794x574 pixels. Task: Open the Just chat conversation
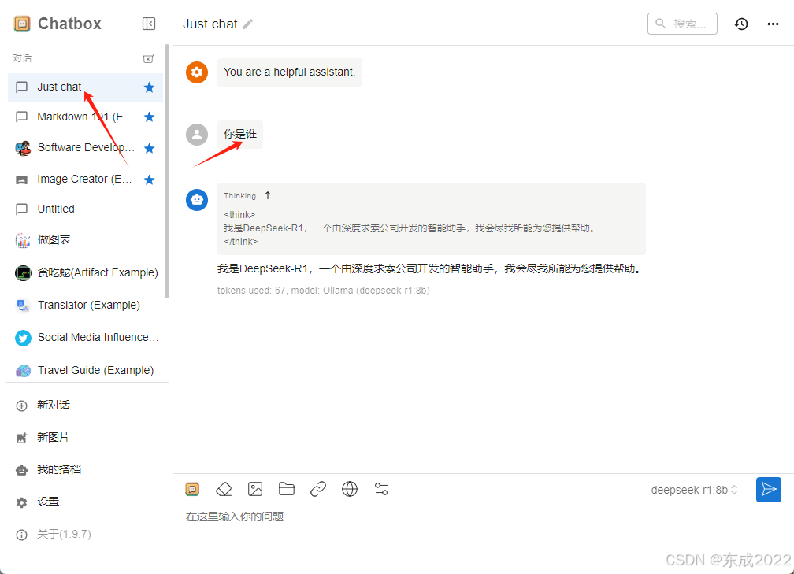(x=85, y=87)
